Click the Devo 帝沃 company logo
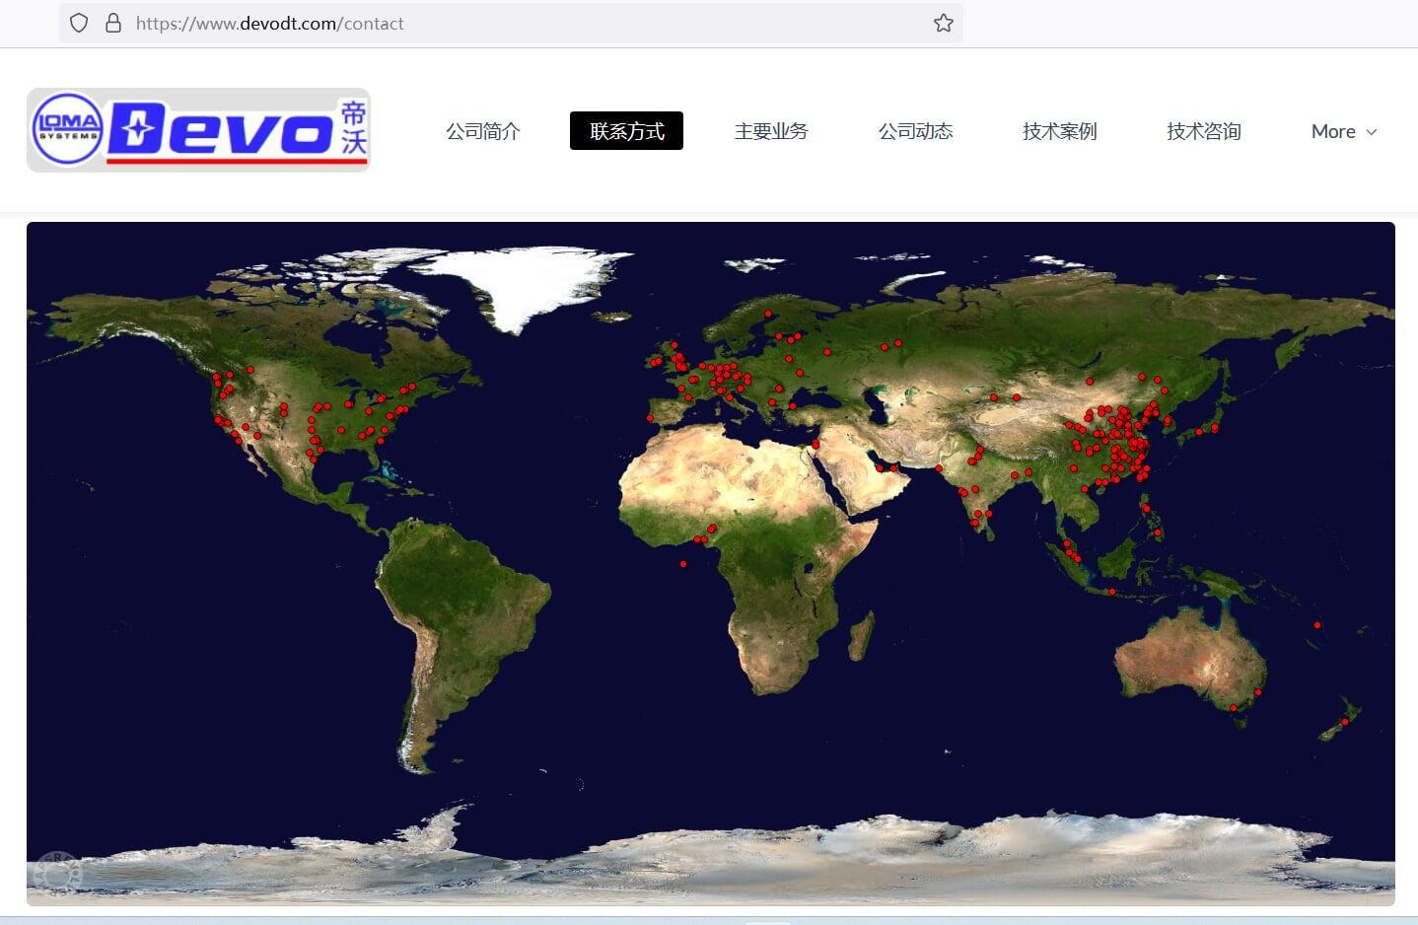This screenshot has width=1418, height=925. point(198,130)
